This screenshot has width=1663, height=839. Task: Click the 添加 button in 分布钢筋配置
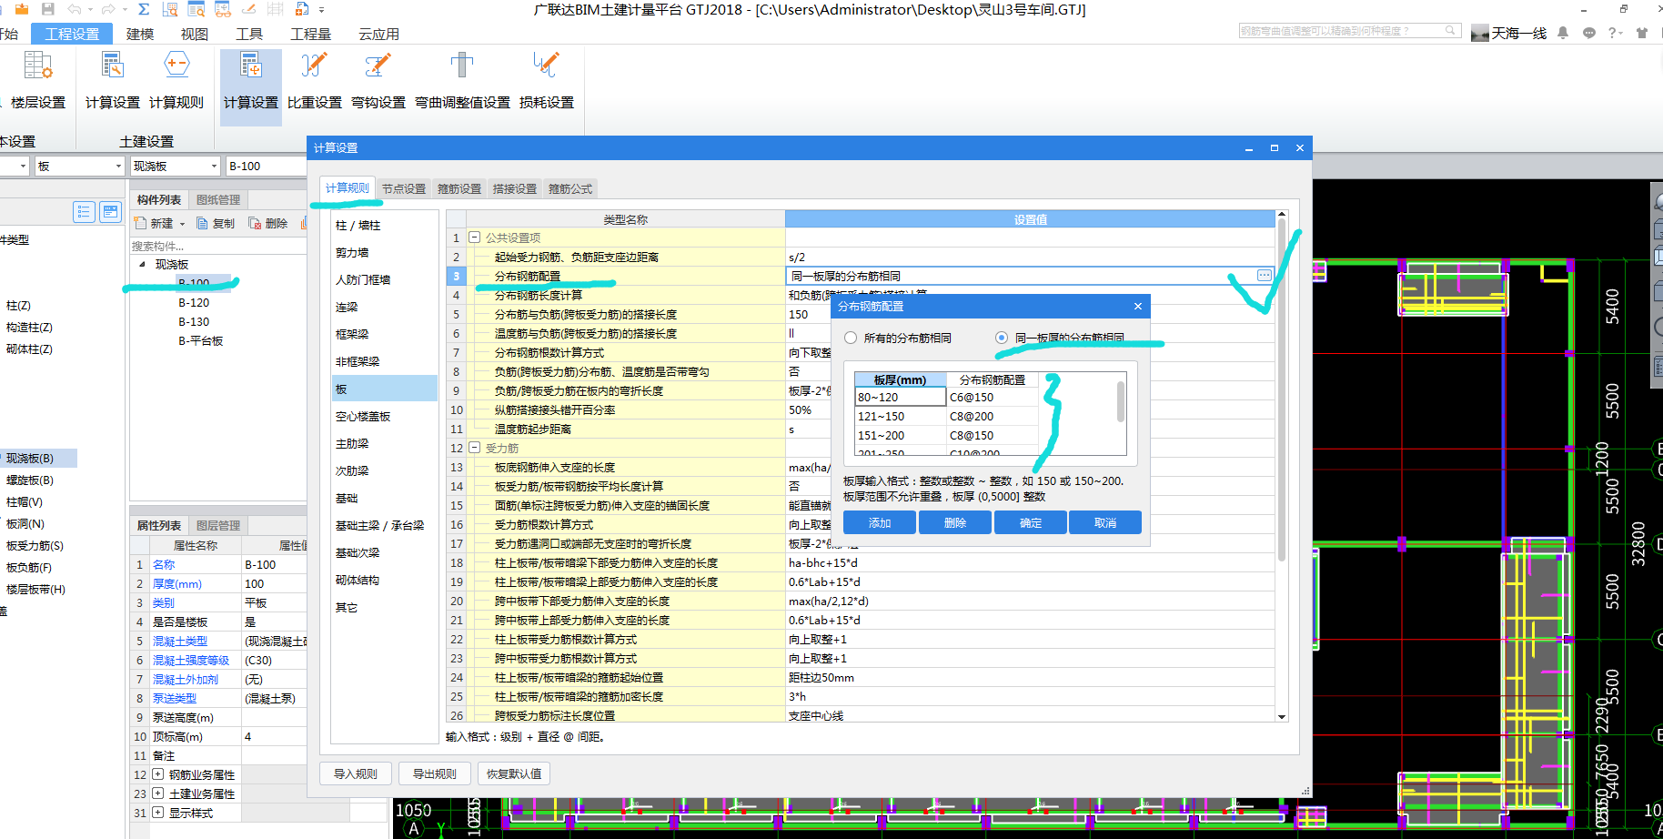[880, 522]
